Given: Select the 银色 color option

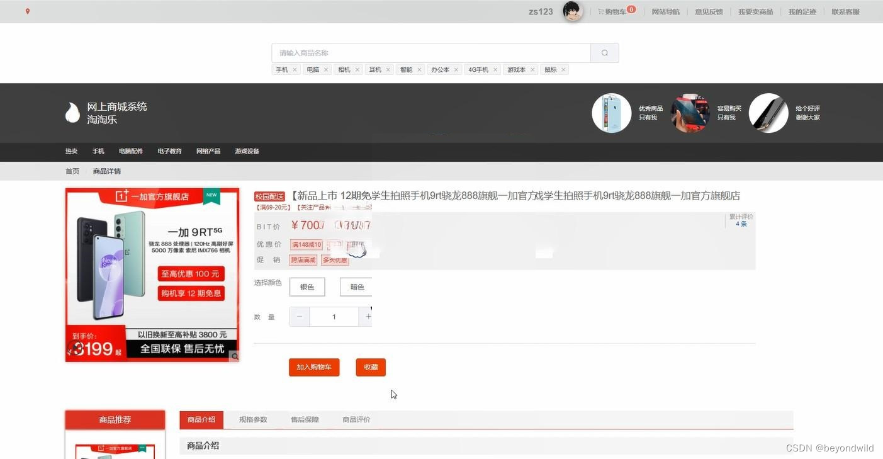Looking at the screenshot, I should [307, 287].
